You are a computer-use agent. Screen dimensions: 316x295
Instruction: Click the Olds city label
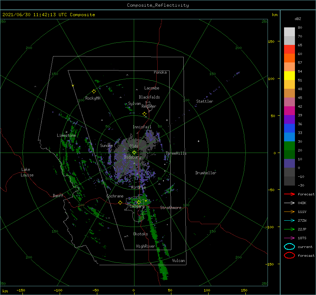(134, 146)
